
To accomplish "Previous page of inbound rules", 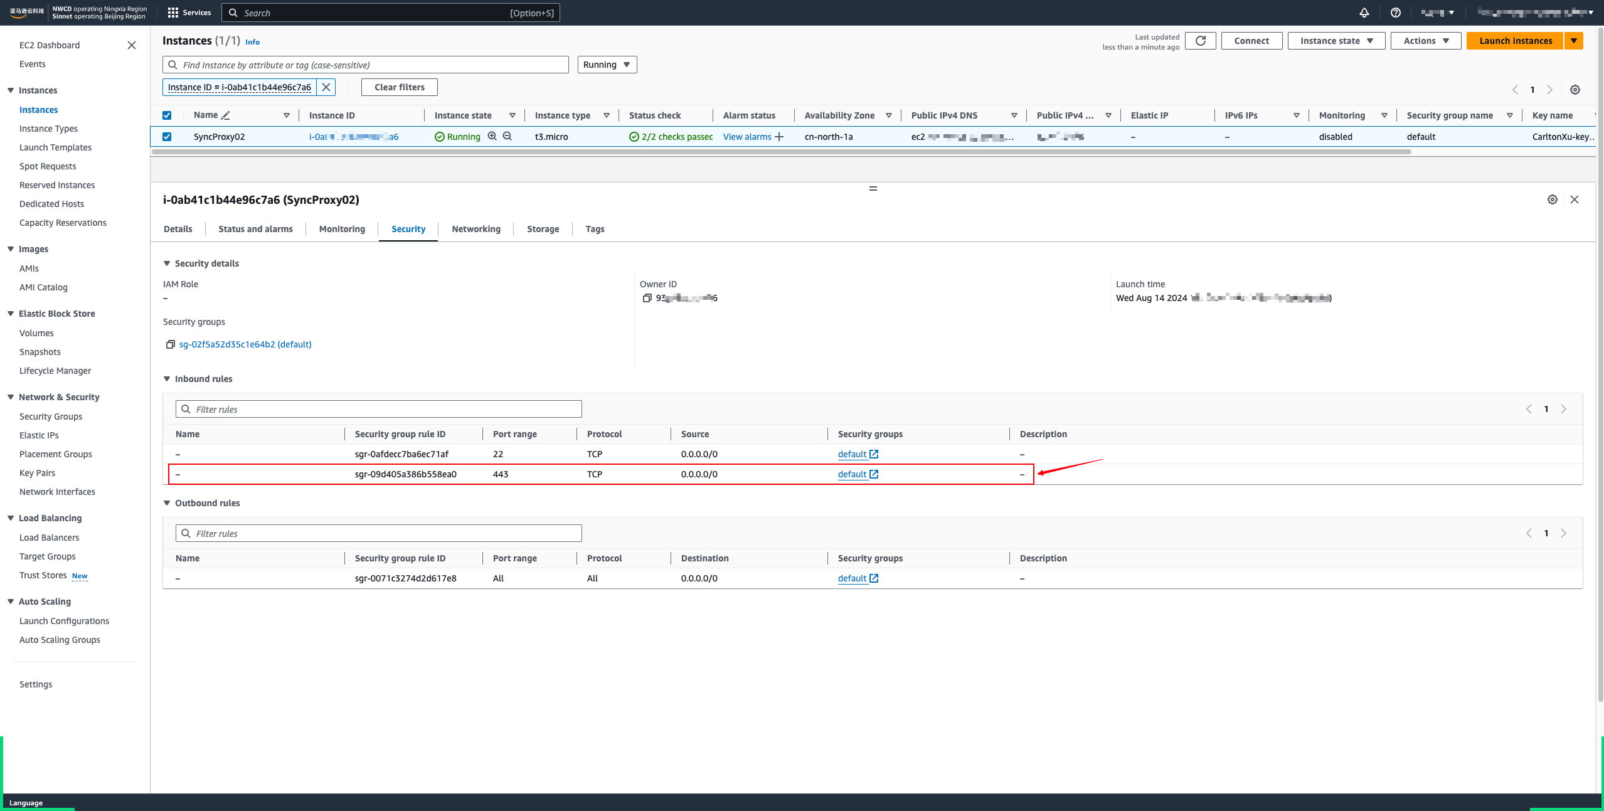I will pos(1529,409).
